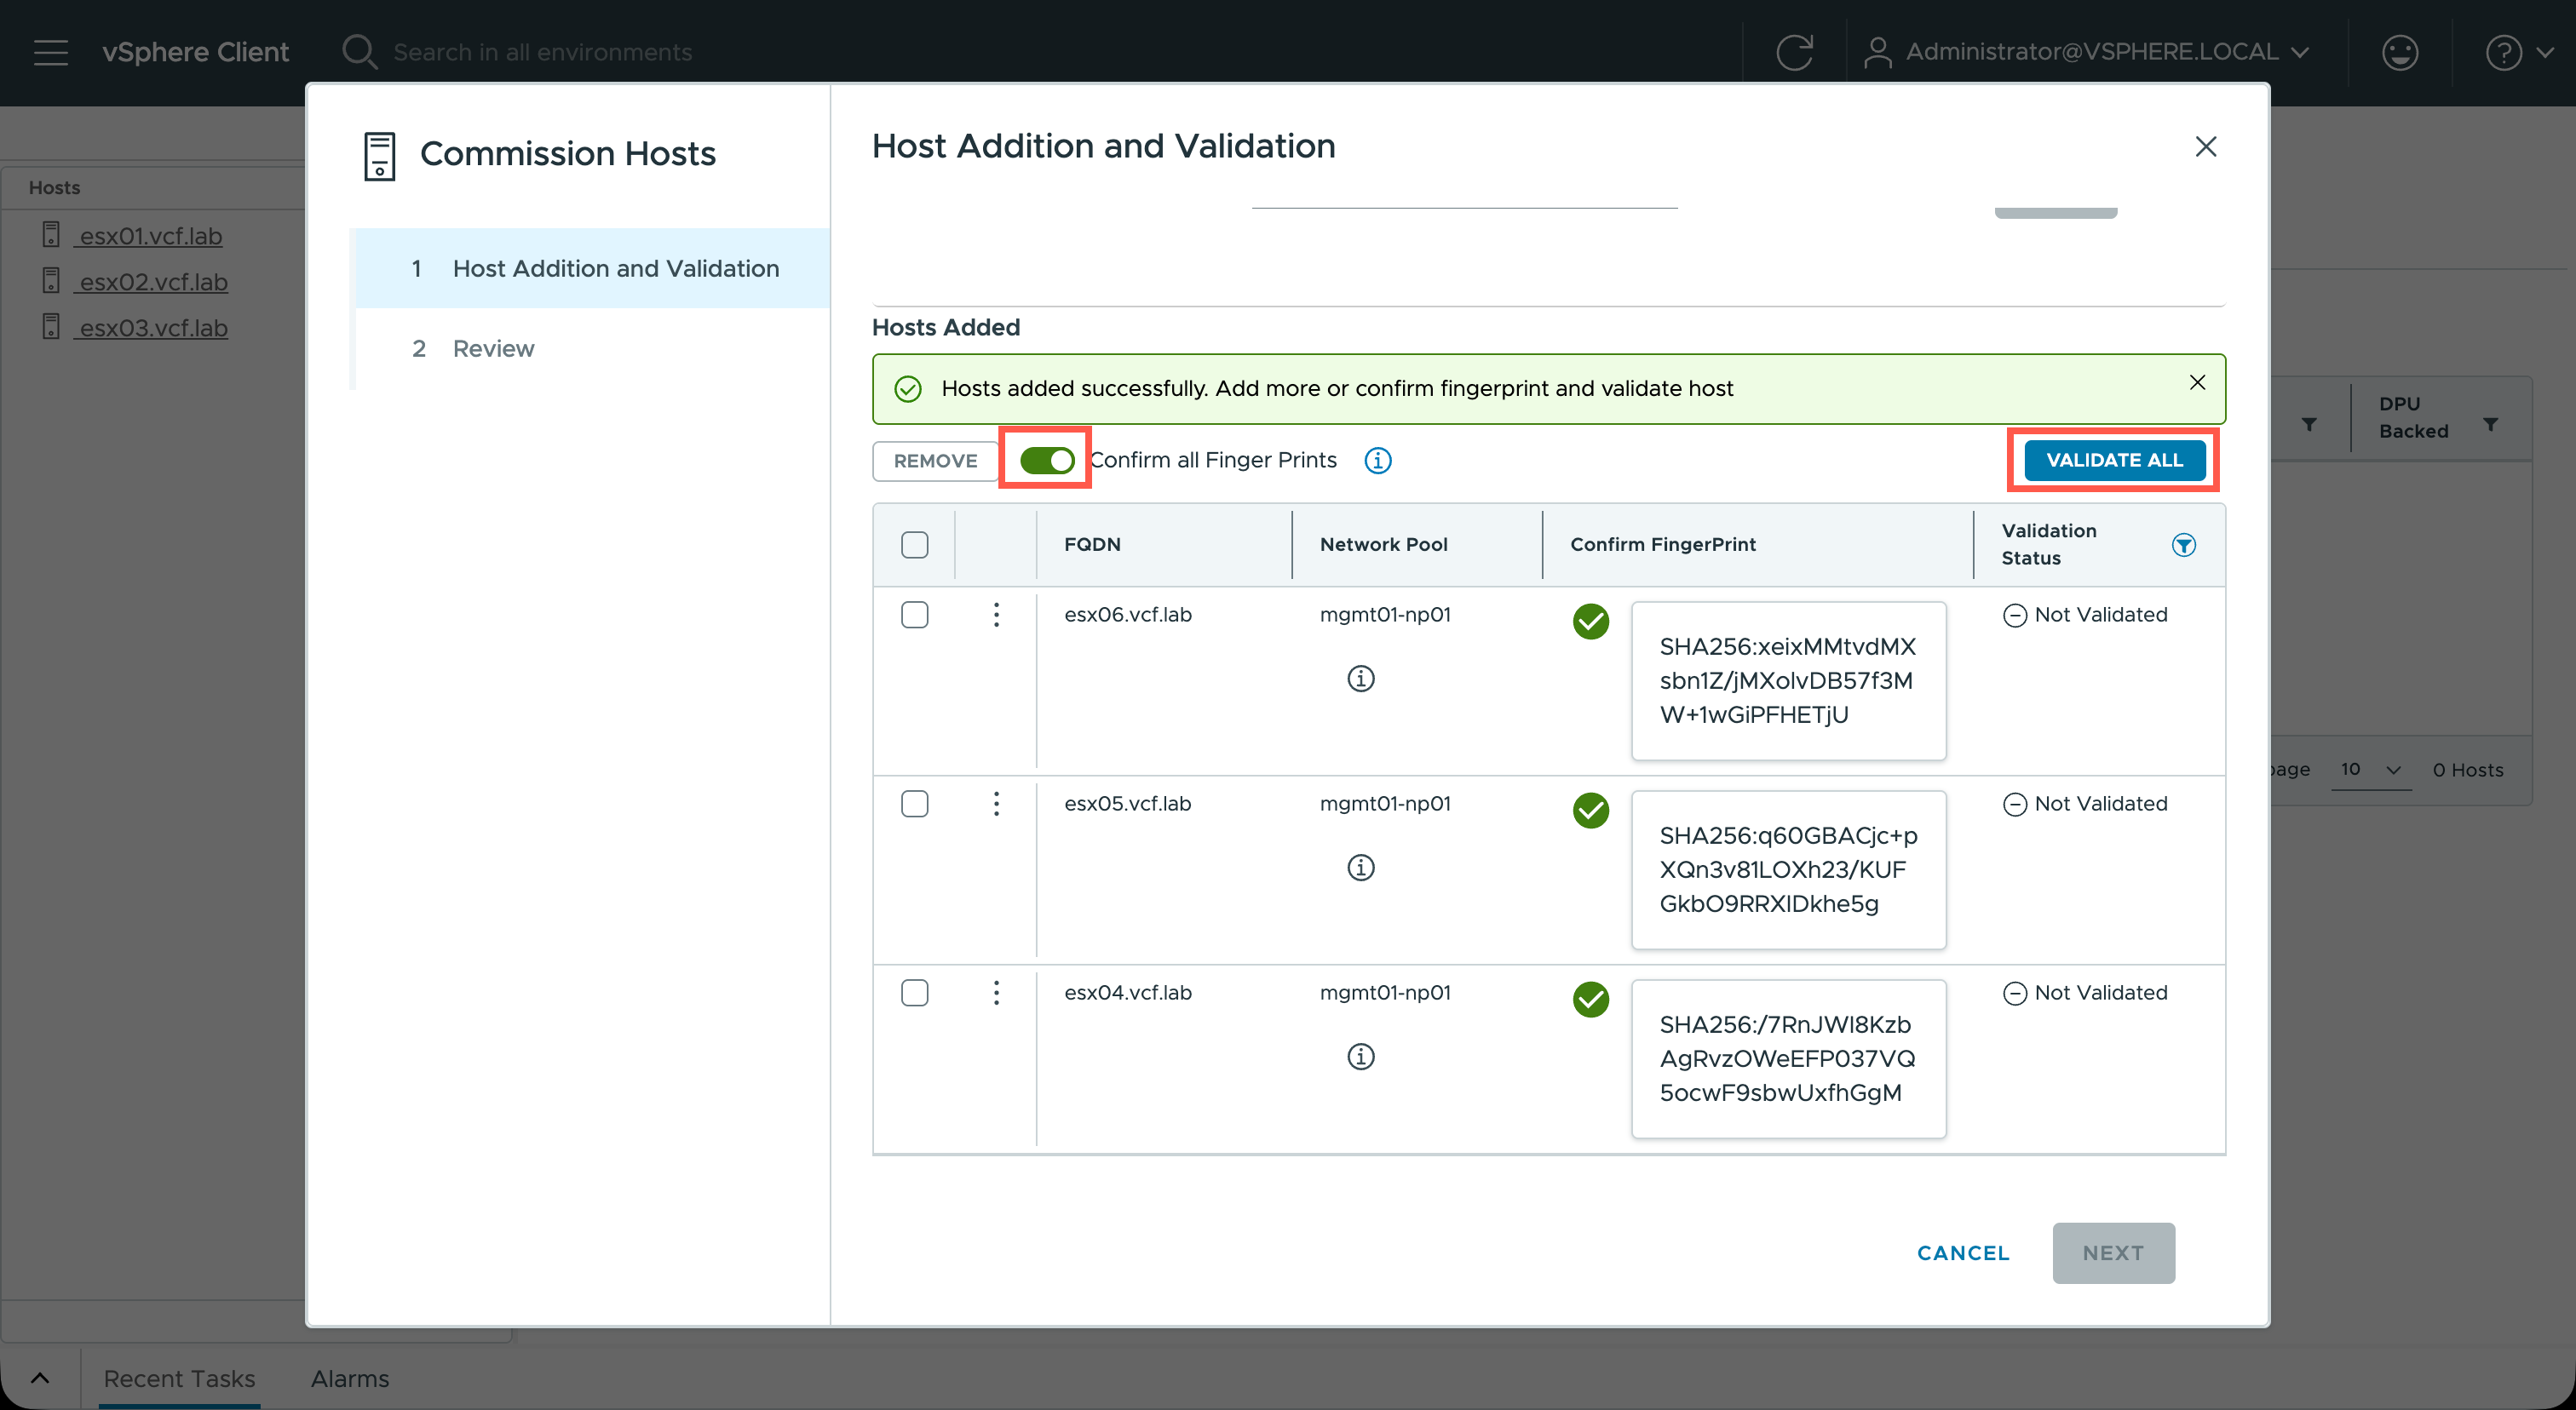Switch to the Alarms tab

pyautogui.click(x=349, y=1378)
